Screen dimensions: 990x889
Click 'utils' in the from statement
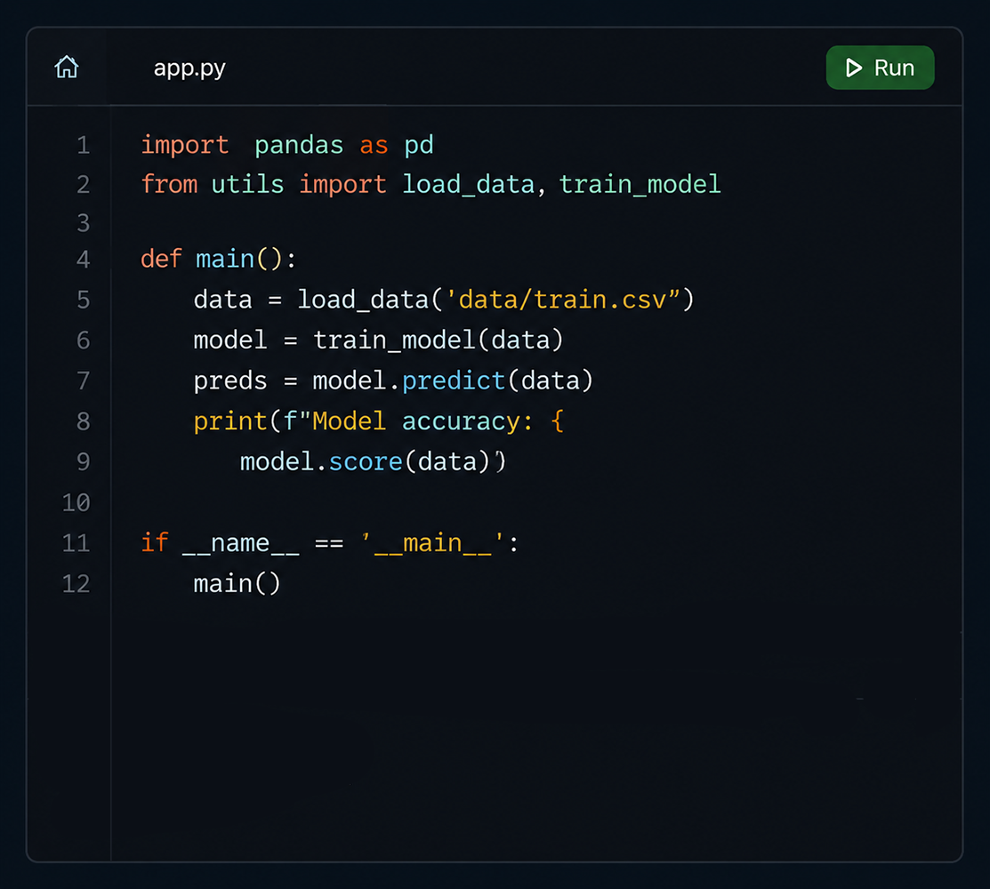247,184
